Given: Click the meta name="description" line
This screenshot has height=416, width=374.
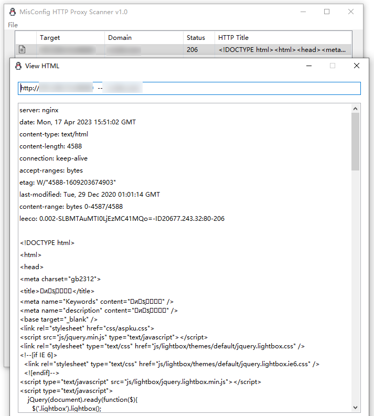Looking at the screenshot, I should (x=99, y=311).
